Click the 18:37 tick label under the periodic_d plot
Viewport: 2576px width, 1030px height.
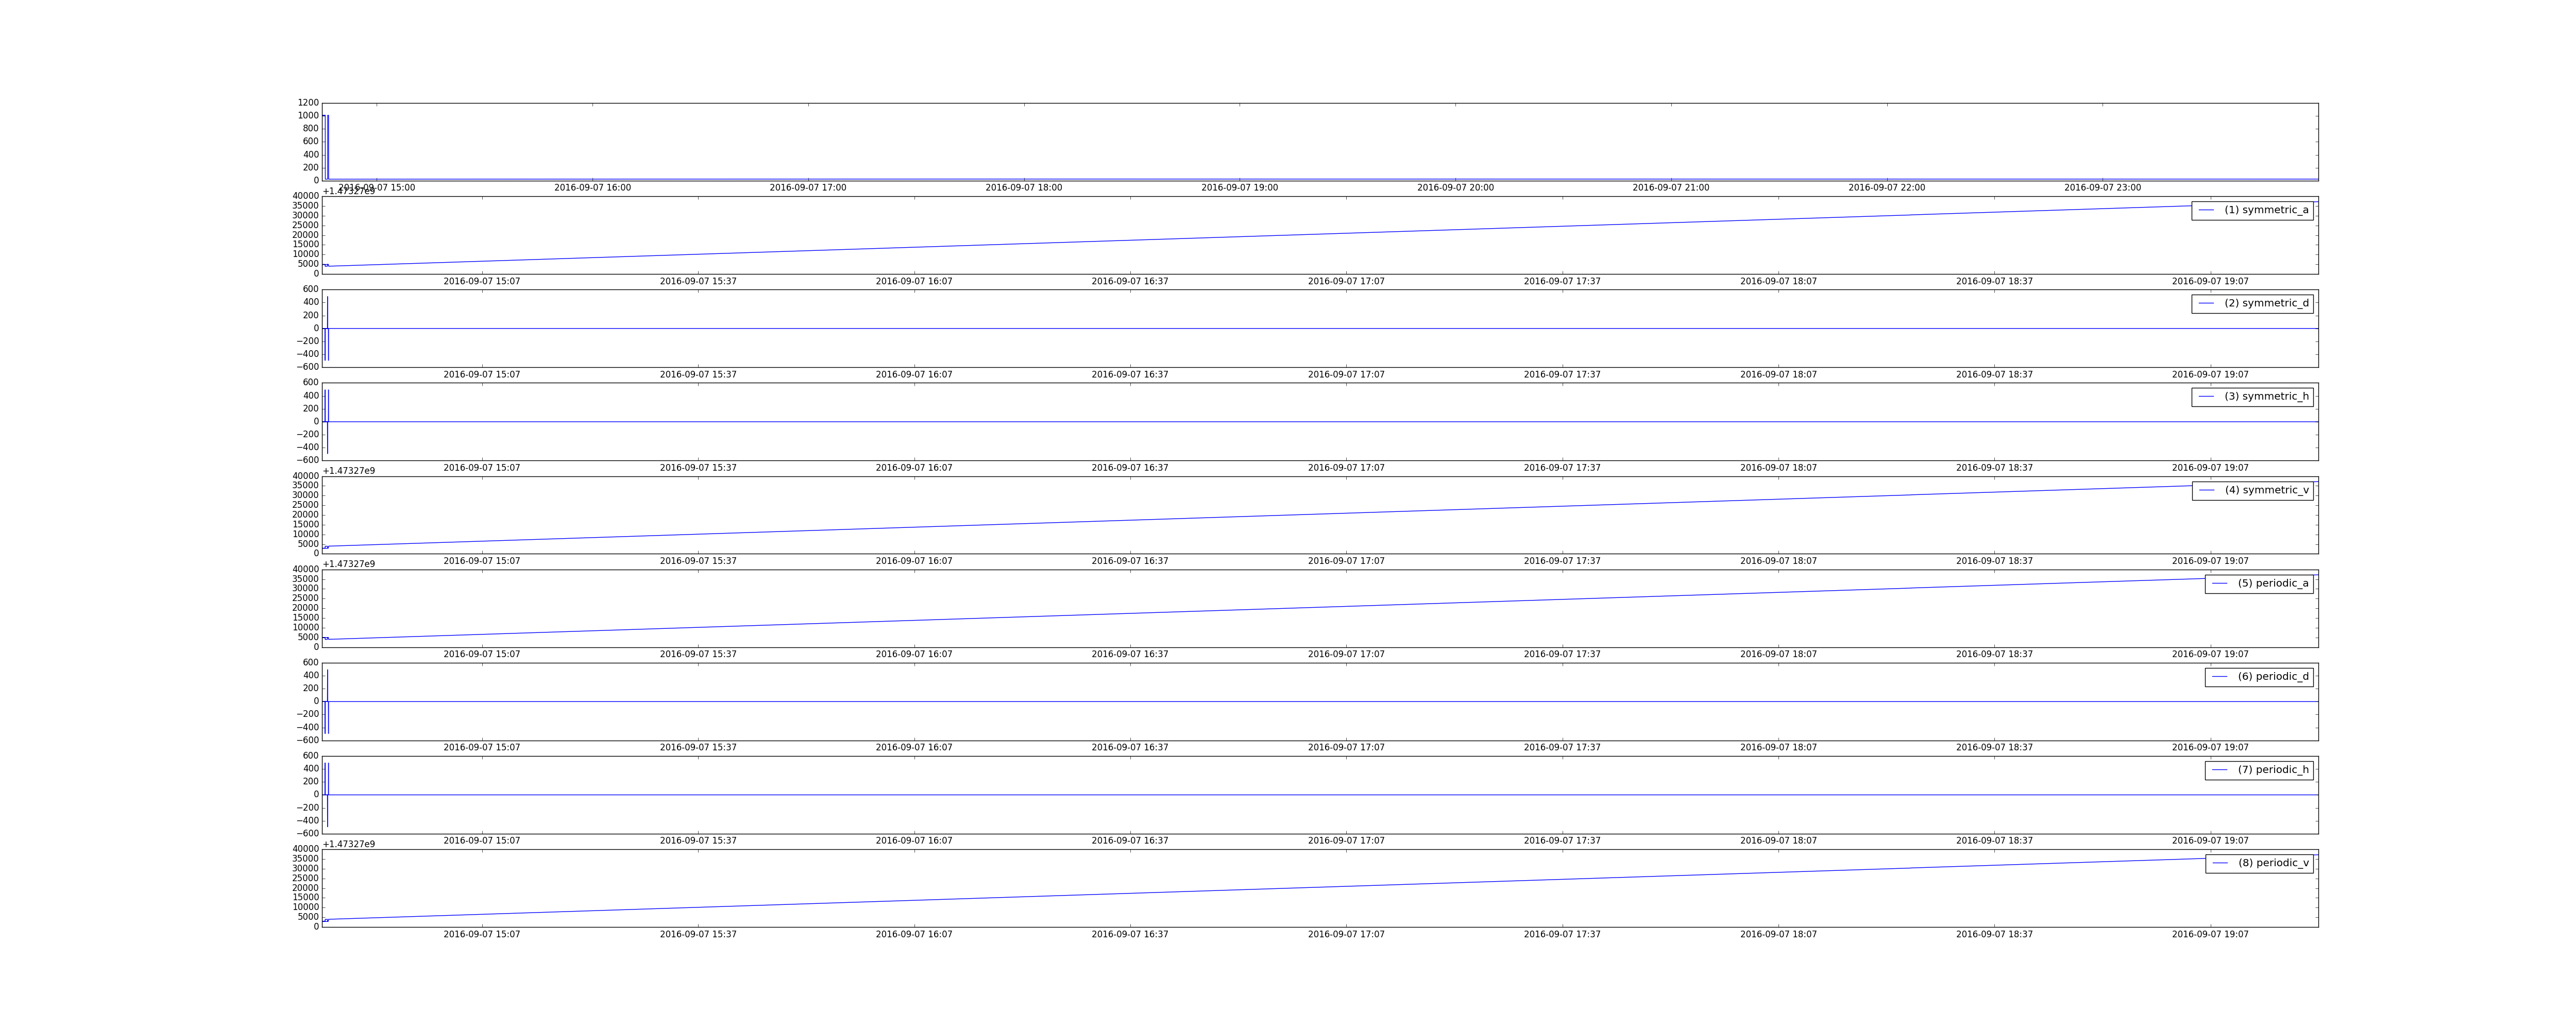[1994, 748]
